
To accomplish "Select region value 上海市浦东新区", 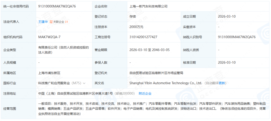I will point(49,73).
